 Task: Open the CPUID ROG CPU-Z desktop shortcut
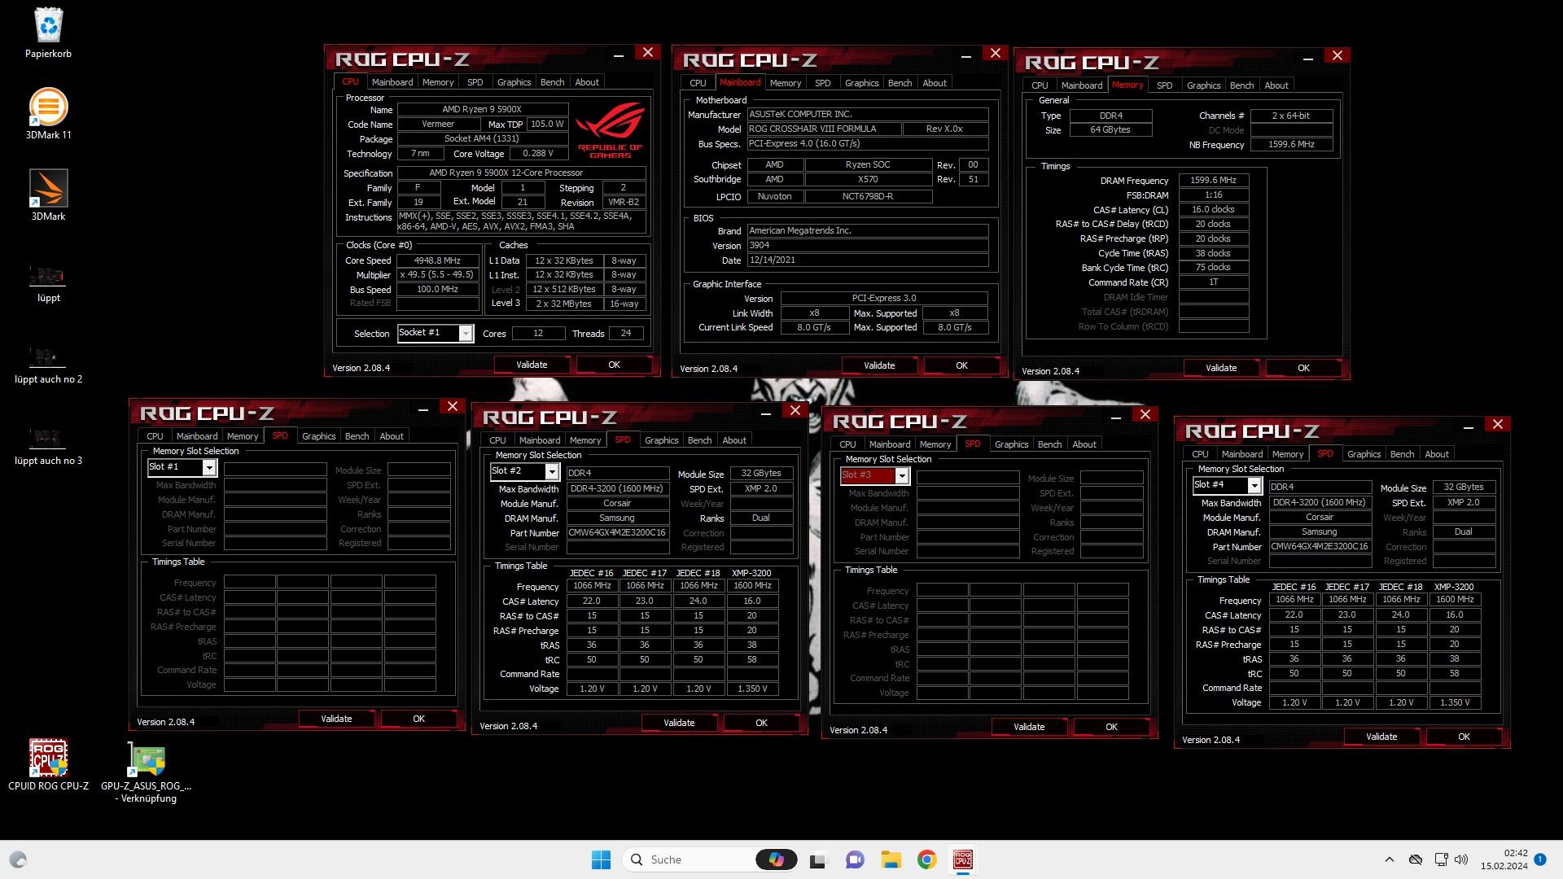coord(48,758)
